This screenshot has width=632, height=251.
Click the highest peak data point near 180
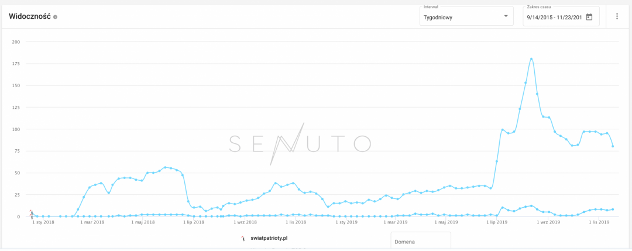pos(531,59)
